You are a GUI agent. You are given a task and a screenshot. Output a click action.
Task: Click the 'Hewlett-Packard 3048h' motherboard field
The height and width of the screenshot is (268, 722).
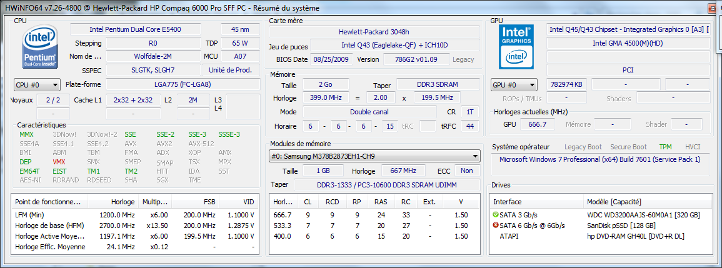coord(374,32)
